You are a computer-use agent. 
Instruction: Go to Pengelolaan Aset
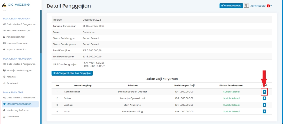point(17,37)
